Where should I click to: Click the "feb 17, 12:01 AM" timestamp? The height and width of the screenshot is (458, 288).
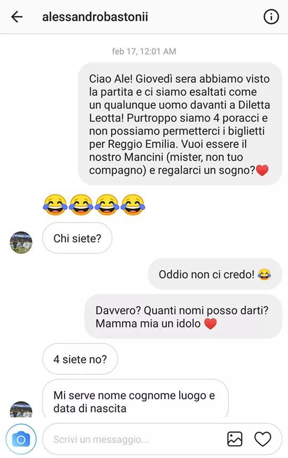click(x=144, y=52)
